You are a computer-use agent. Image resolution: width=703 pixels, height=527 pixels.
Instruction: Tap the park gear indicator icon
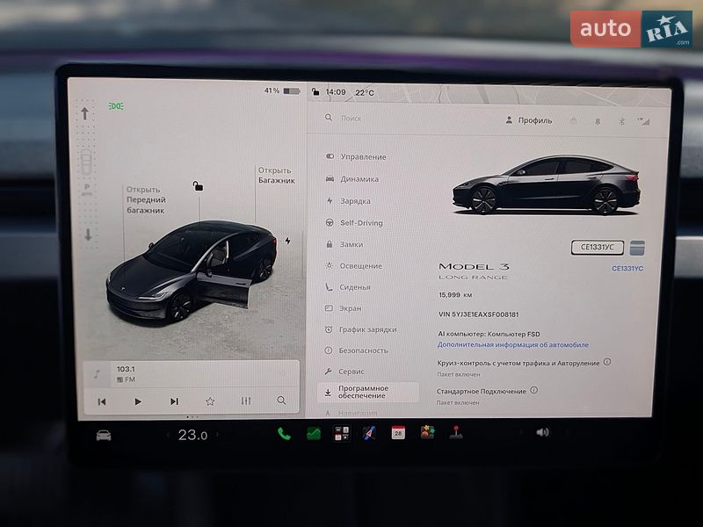tap(87, 191)
